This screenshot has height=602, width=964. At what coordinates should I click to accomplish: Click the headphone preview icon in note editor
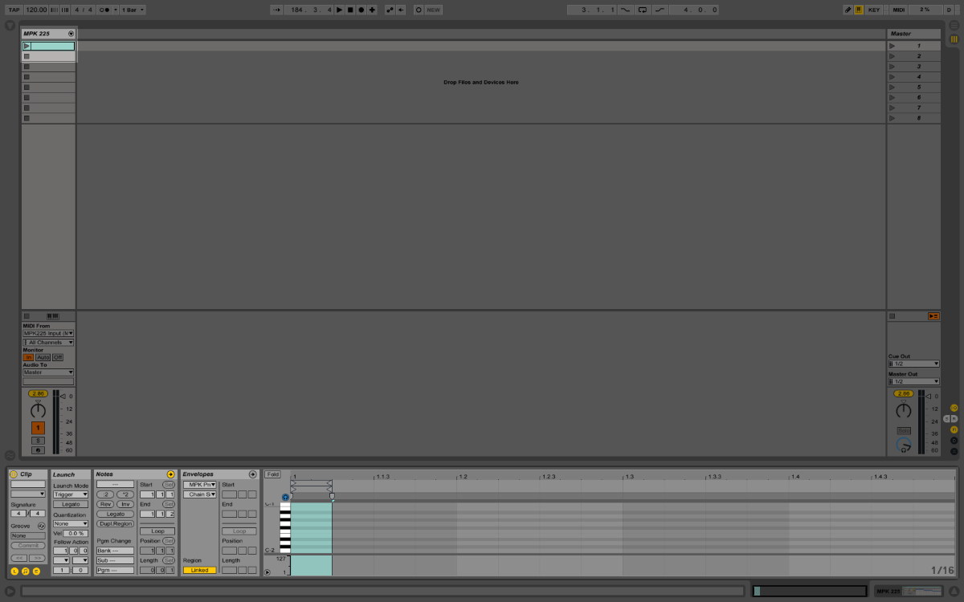(x=285, y=497)
